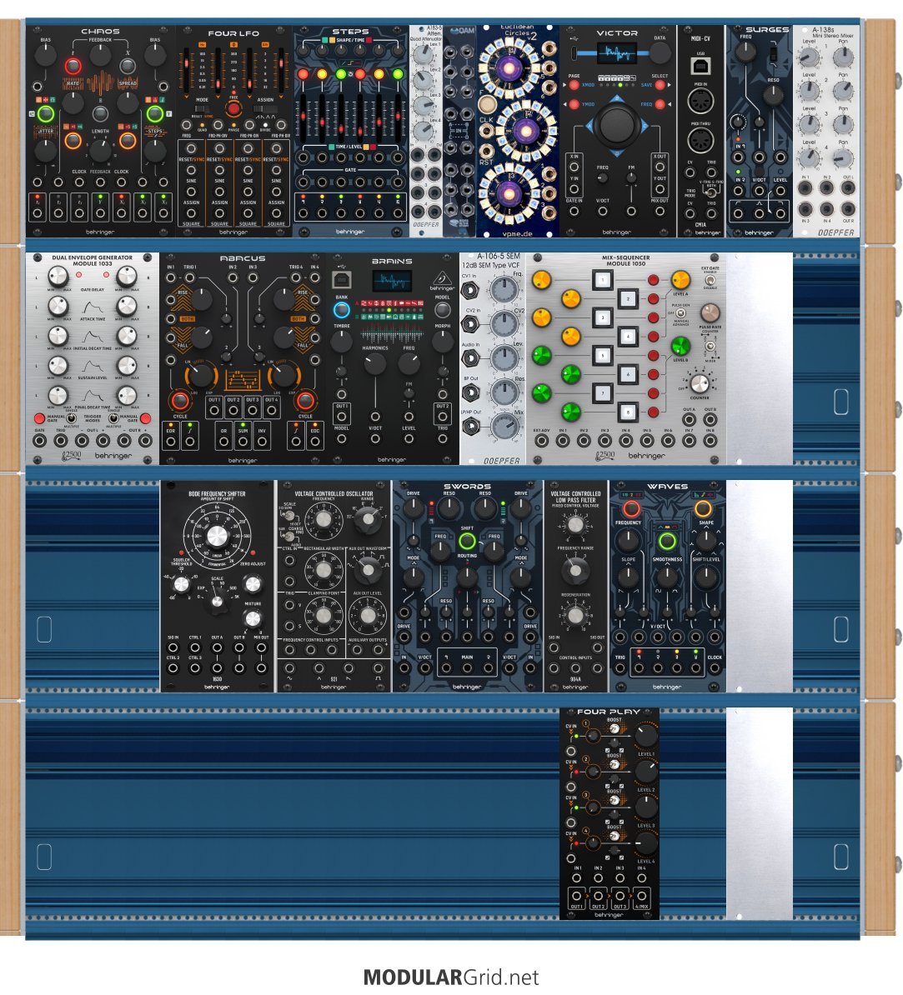Click the green-ringed SMOOTHNESS button on Waves

(667, 542)
